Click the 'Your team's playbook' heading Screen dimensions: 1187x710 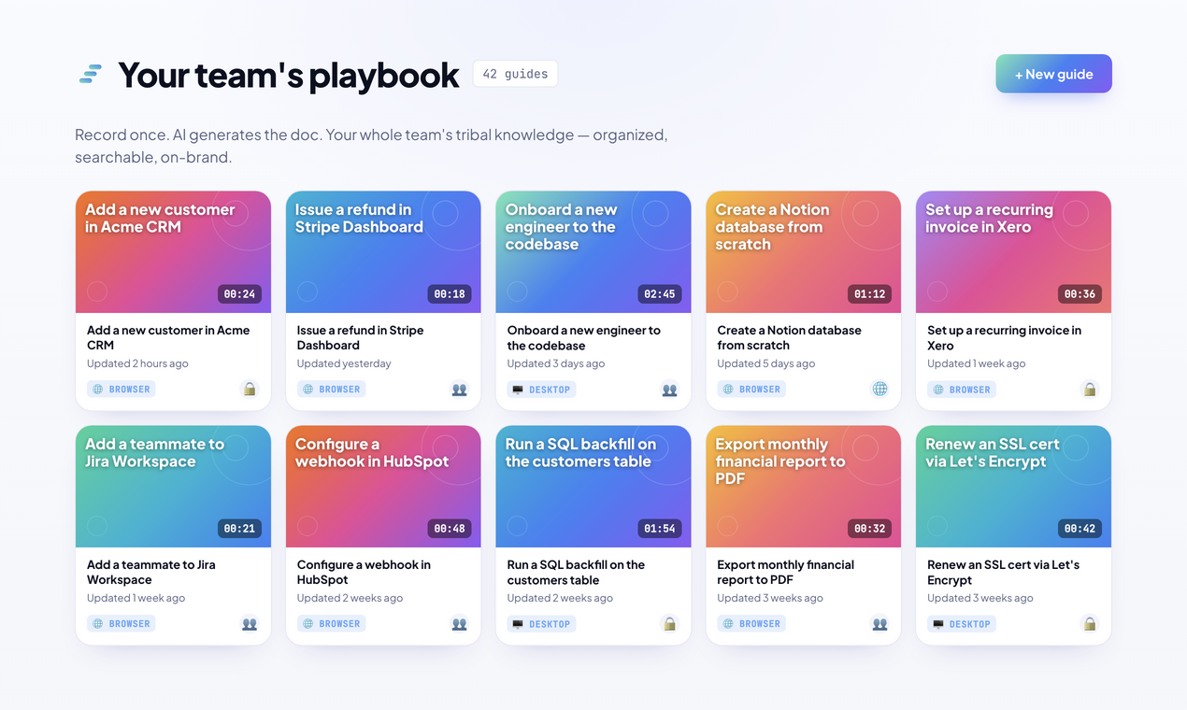tap(289, 75)
